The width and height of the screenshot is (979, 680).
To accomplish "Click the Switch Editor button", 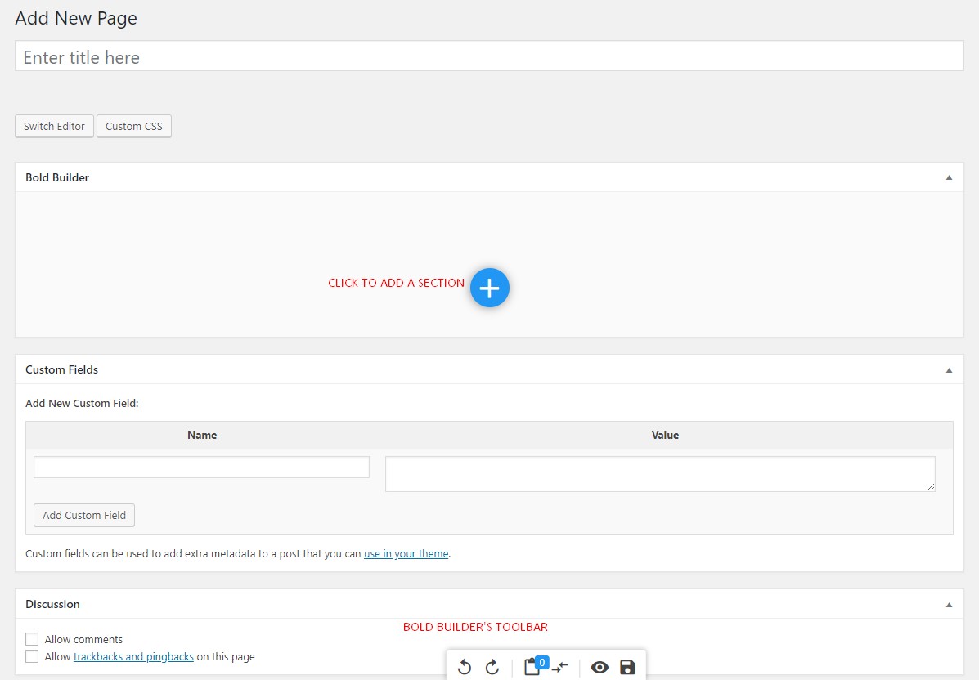I will click(54, 126).
